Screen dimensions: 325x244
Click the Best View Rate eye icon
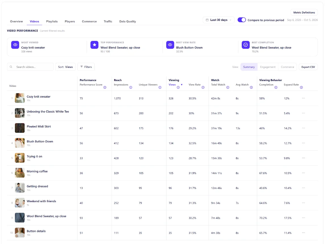pyautogui.click(x=170, y=45)
